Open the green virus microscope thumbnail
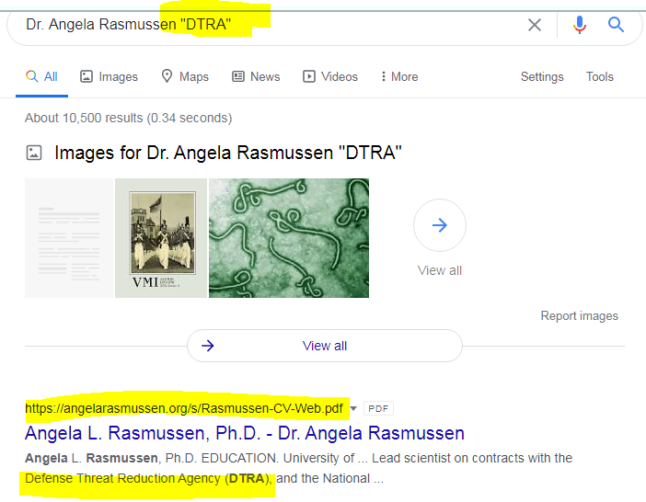Image resolution: width=646 pixels, height=502 pixels. coord(289,238)
